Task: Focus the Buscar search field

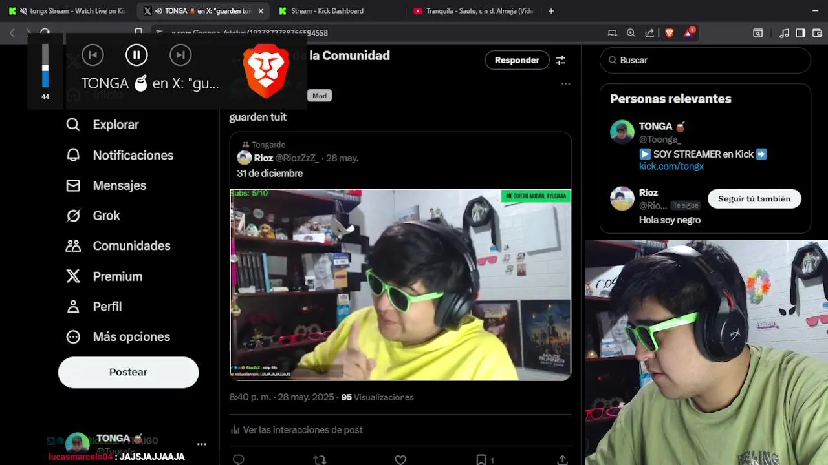Action: (x=705, y=60)
